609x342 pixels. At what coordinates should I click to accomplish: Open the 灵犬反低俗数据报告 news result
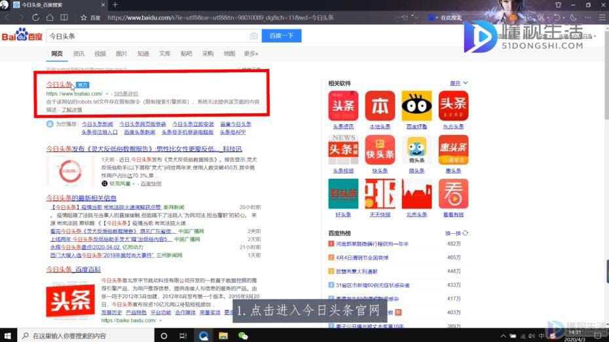(x=144, y=149)
